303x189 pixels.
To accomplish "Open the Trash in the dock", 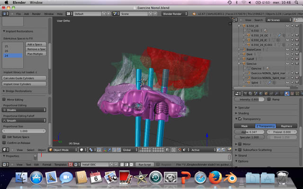I will click(x=282, y=178).
